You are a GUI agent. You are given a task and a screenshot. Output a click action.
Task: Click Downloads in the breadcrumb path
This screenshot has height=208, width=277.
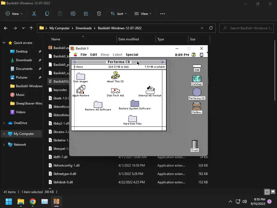tap(84, 28)
